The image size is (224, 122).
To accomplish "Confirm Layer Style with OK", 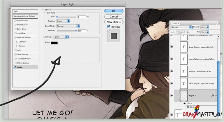I will pos(114,11).
